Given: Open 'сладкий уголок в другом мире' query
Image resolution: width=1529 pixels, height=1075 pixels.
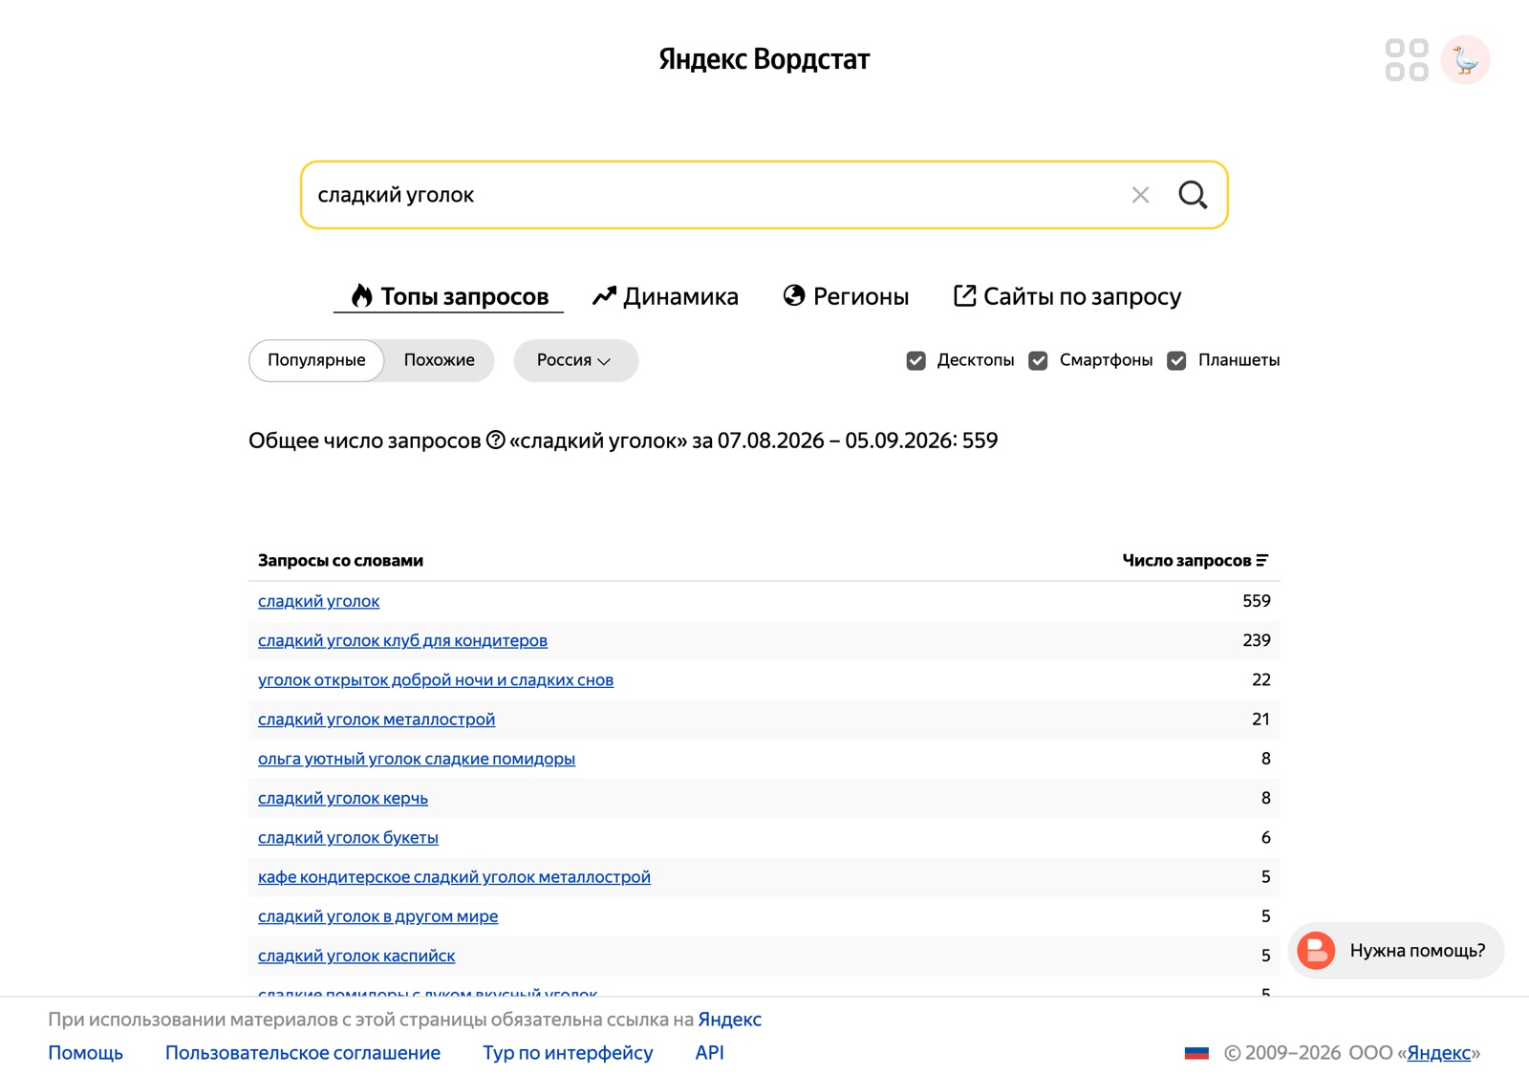Looking at the screenshot, I should (377, 916).
